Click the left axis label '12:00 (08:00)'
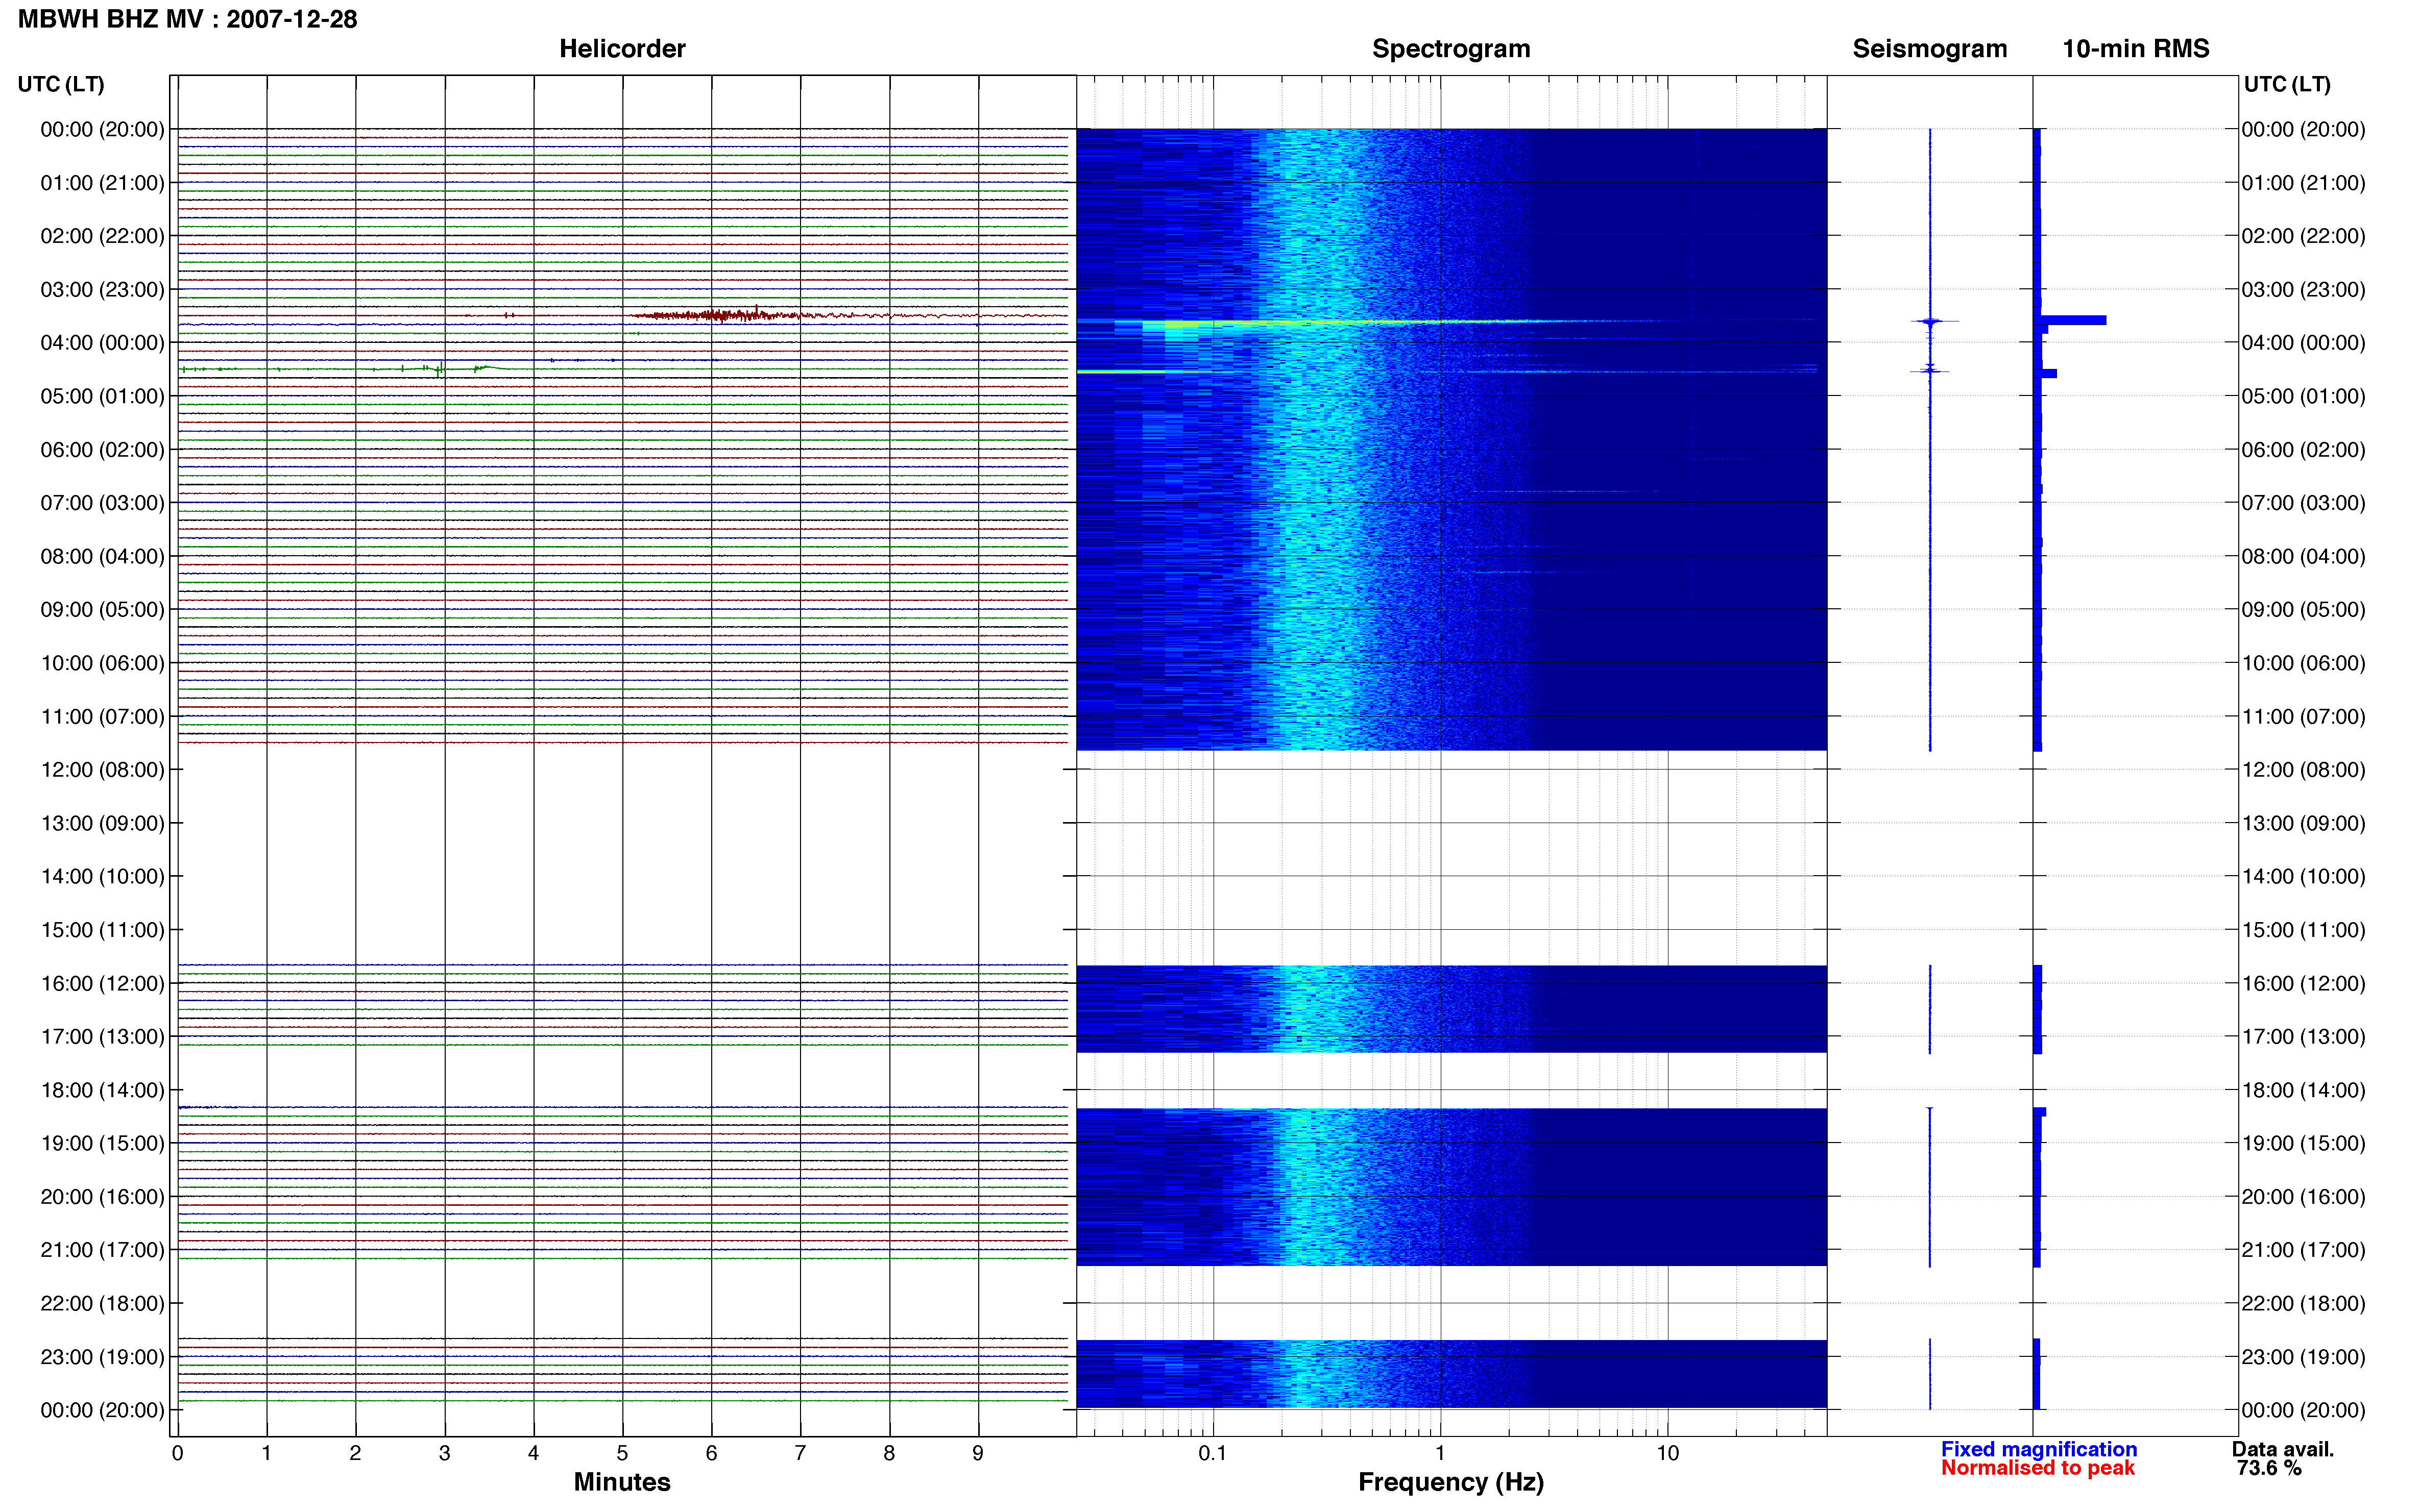Screen dimensions: 2420x1512 102,770
